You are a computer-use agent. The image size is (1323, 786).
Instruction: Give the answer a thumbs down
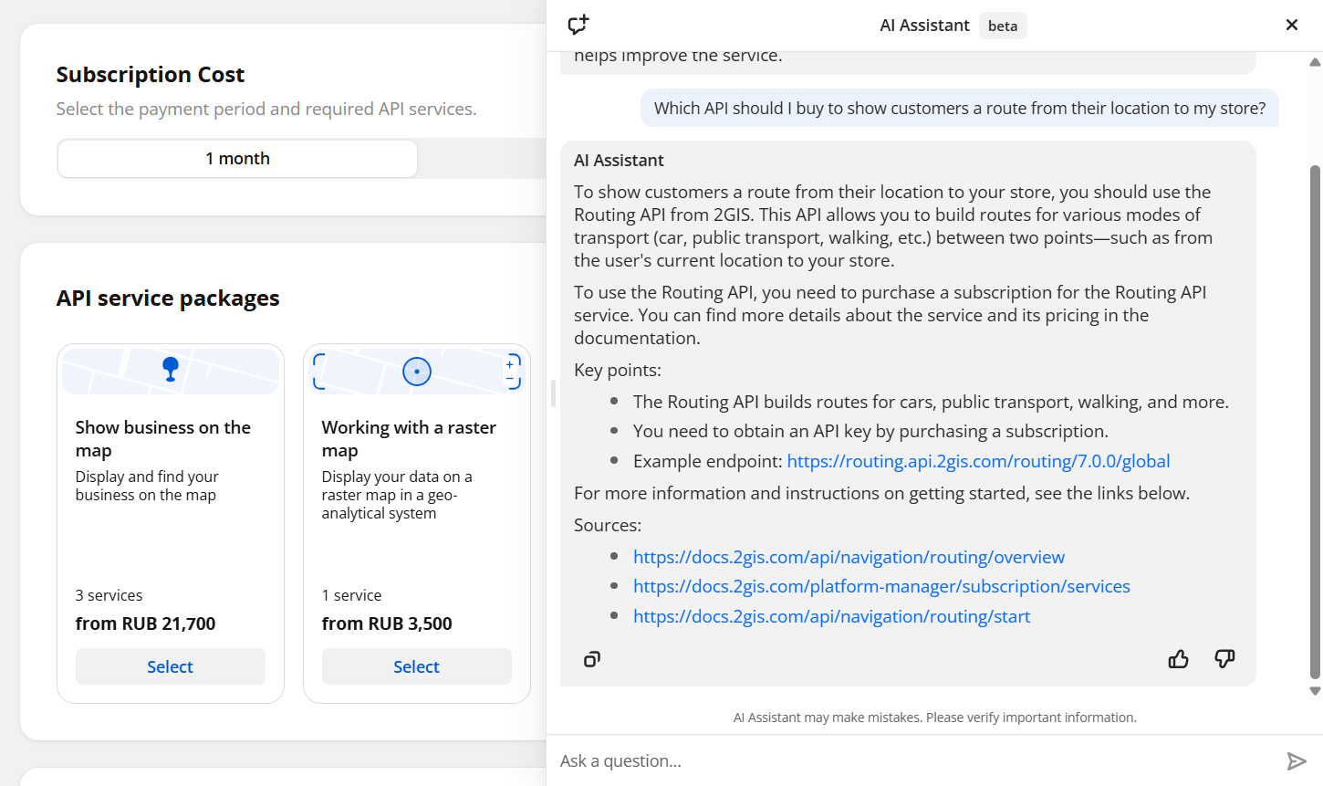1224,659
